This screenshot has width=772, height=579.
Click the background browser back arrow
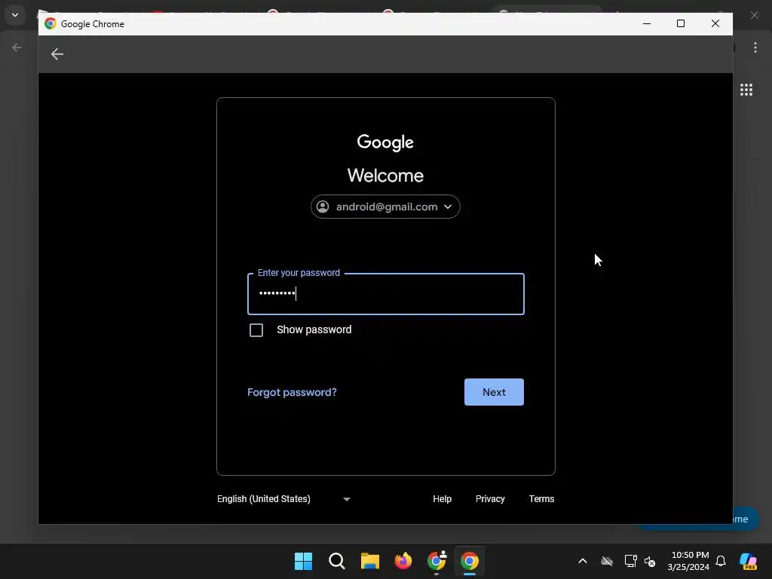tap(17, 47)
